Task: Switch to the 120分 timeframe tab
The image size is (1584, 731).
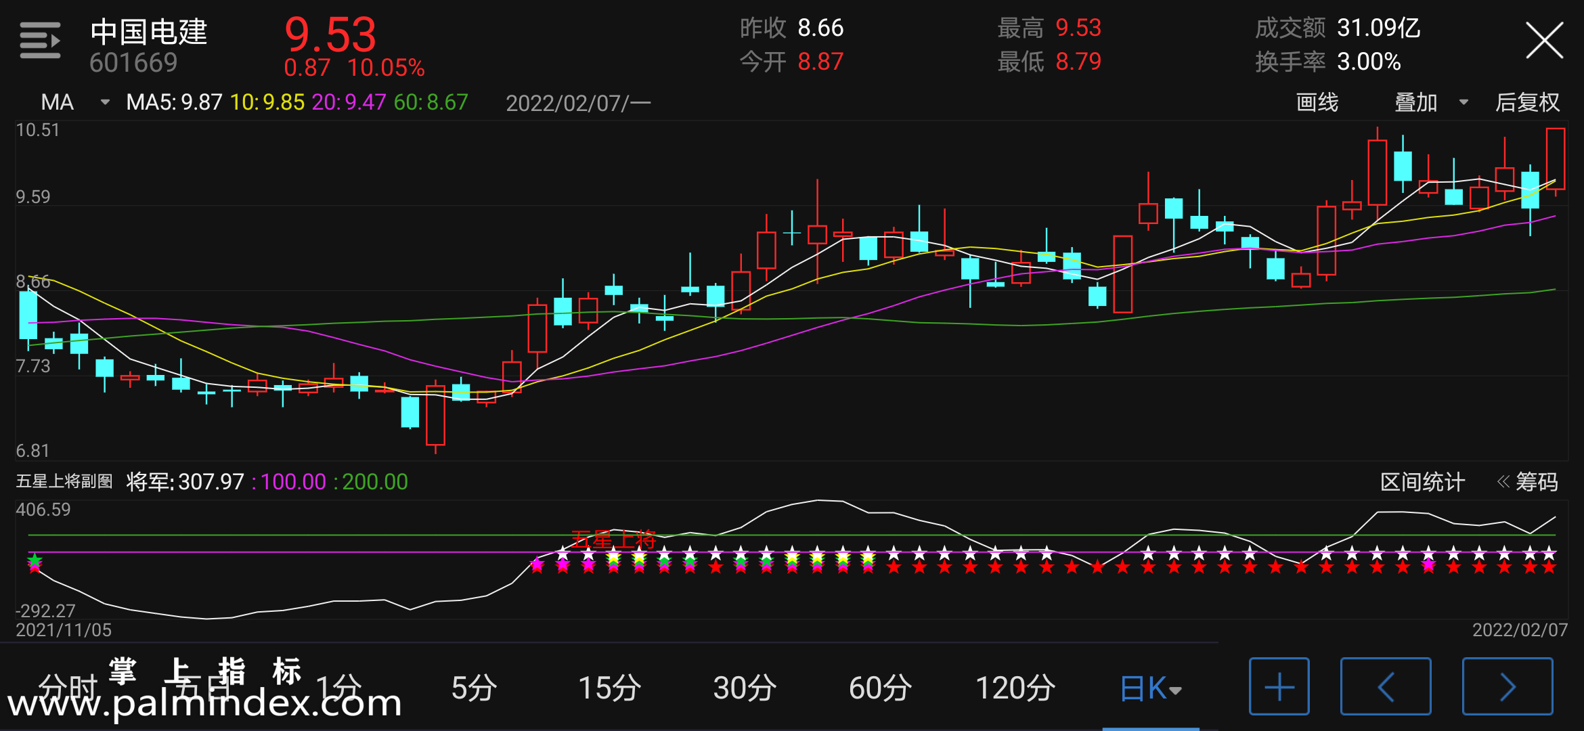Action: click(x=1015, y=688)
